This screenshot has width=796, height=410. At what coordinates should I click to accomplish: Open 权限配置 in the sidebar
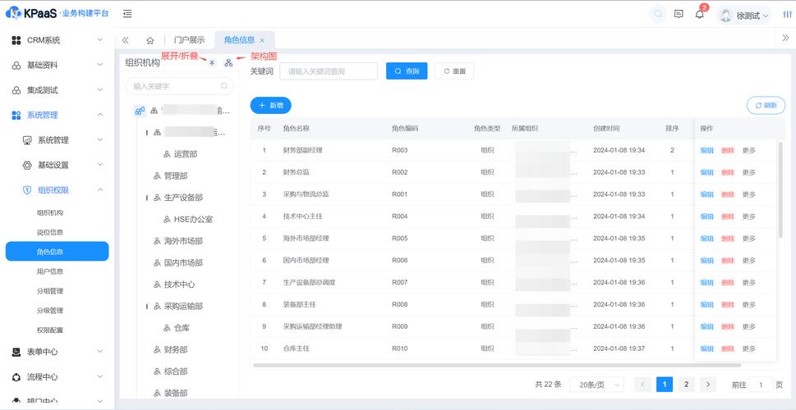[50, 330]
